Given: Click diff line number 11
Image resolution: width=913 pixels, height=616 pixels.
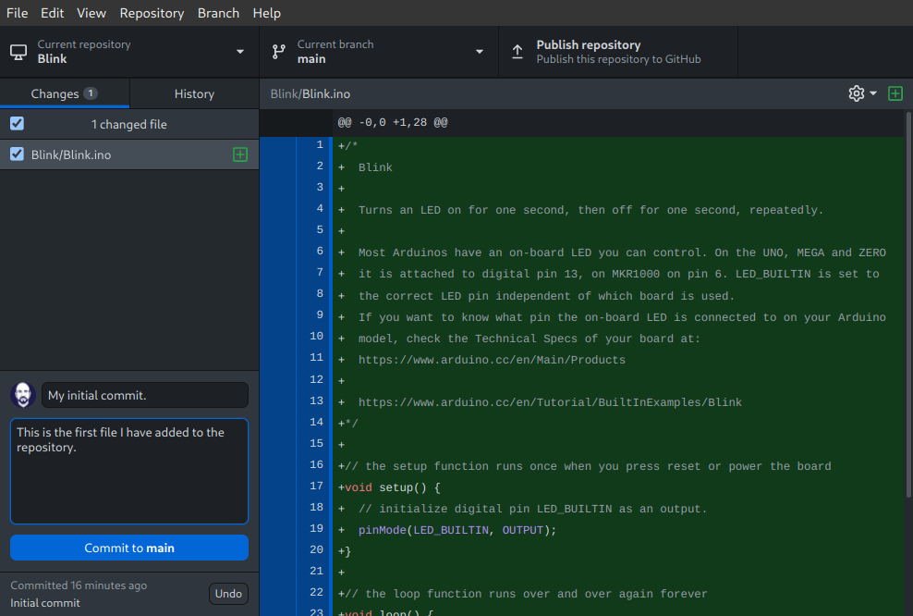Looking at the screenshot, I should tap(316, 357).
